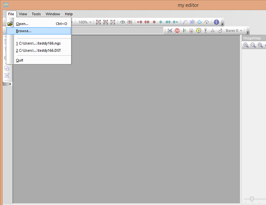
Task: Click the ImageMap panel slider handle
Action: (252, 199)
